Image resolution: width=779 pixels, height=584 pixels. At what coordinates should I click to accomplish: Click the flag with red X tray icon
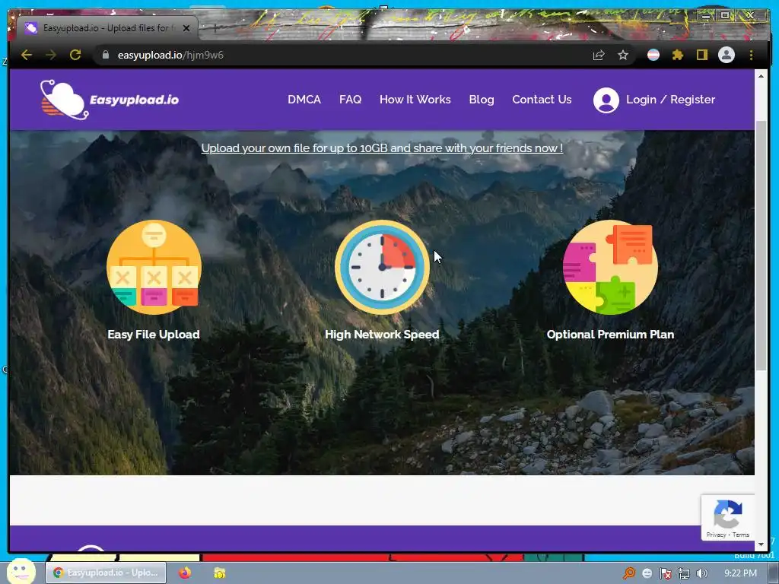[665, 573]
